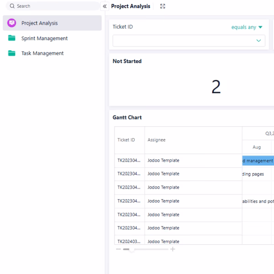Click the Assignee column header
The image size is (274, 274).
tap(157, 140)
